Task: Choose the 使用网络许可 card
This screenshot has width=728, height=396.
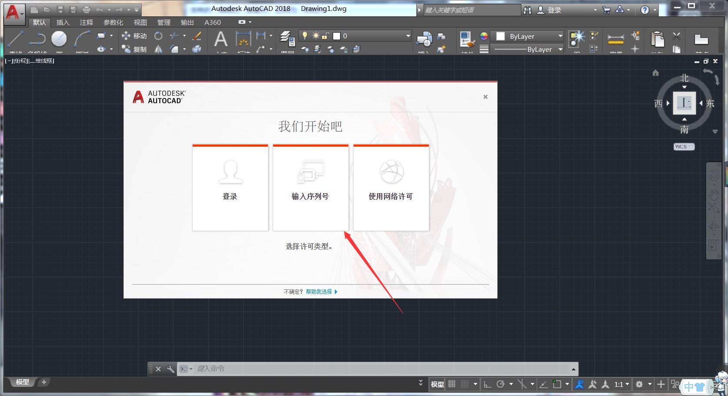Action: (391, 188)
